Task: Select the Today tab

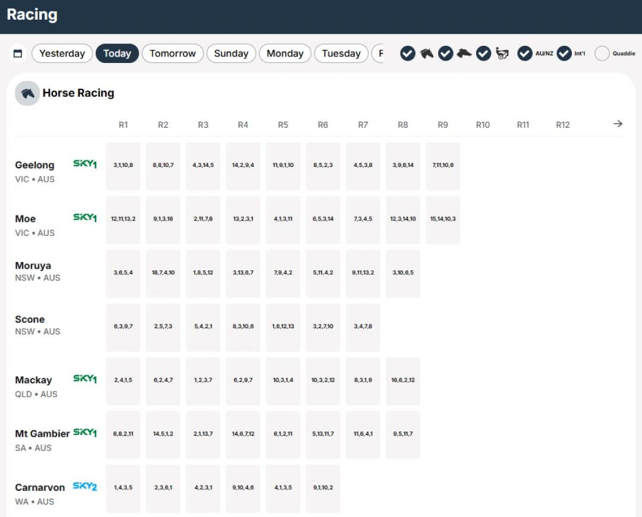Action: point(117,53)
